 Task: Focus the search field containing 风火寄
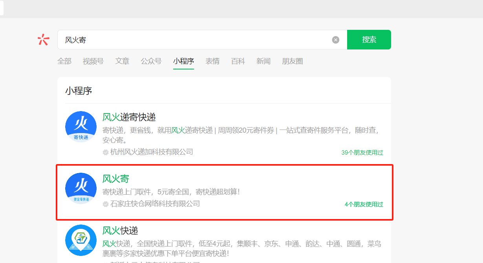coord(202,40)
